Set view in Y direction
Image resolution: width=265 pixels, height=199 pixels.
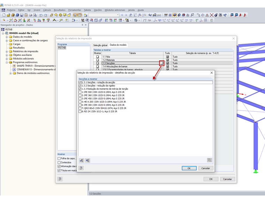click(111, 20)
